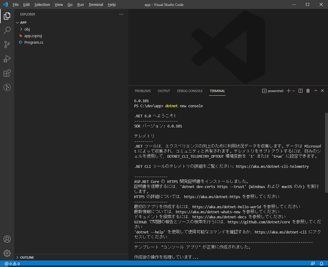Close the terminal panel

(x=322, y=91)
